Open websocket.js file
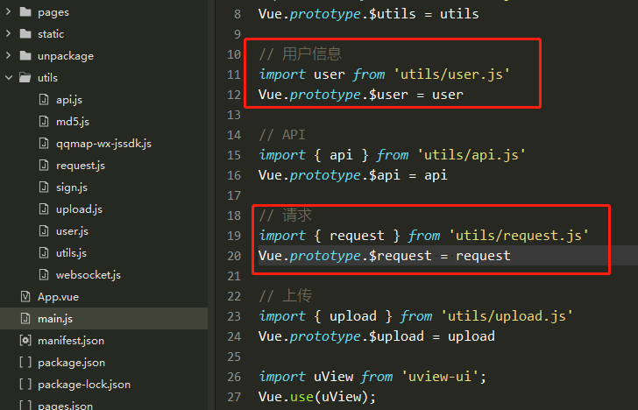Image resolution: width=638 pixels, height=410 pixels. (89, 275)
